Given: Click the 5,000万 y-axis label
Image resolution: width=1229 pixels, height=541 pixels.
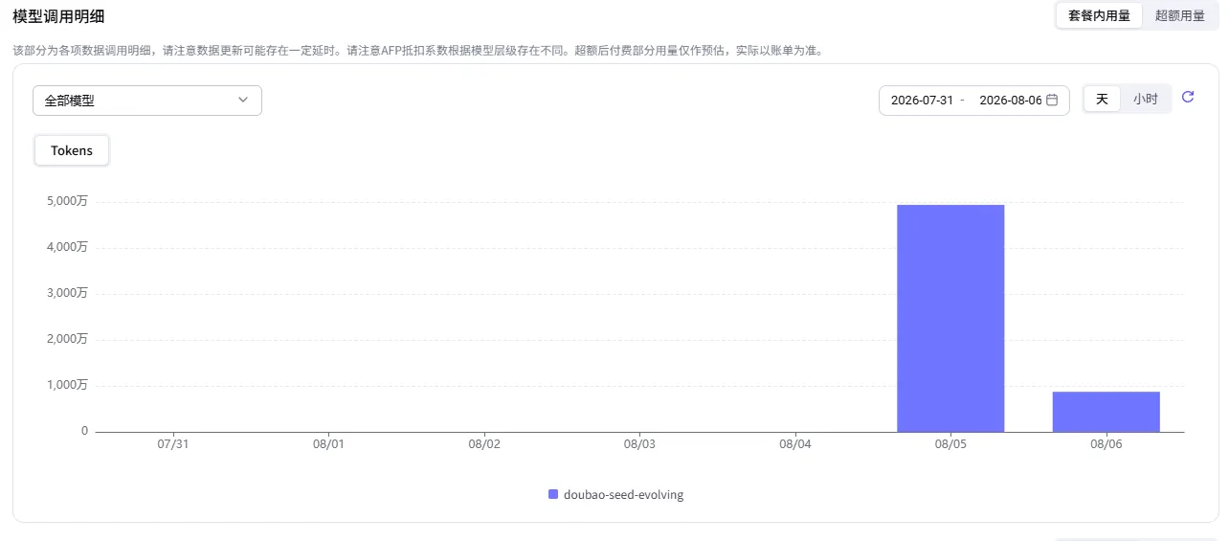Looking at the screenshot, I should [67, 201].
